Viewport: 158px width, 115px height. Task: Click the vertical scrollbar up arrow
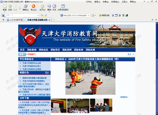click(x=157, y=23)
